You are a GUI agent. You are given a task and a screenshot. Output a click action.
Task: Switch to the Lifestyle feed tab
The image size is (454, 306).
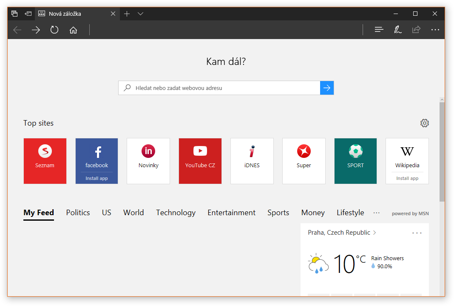(350, 213)
